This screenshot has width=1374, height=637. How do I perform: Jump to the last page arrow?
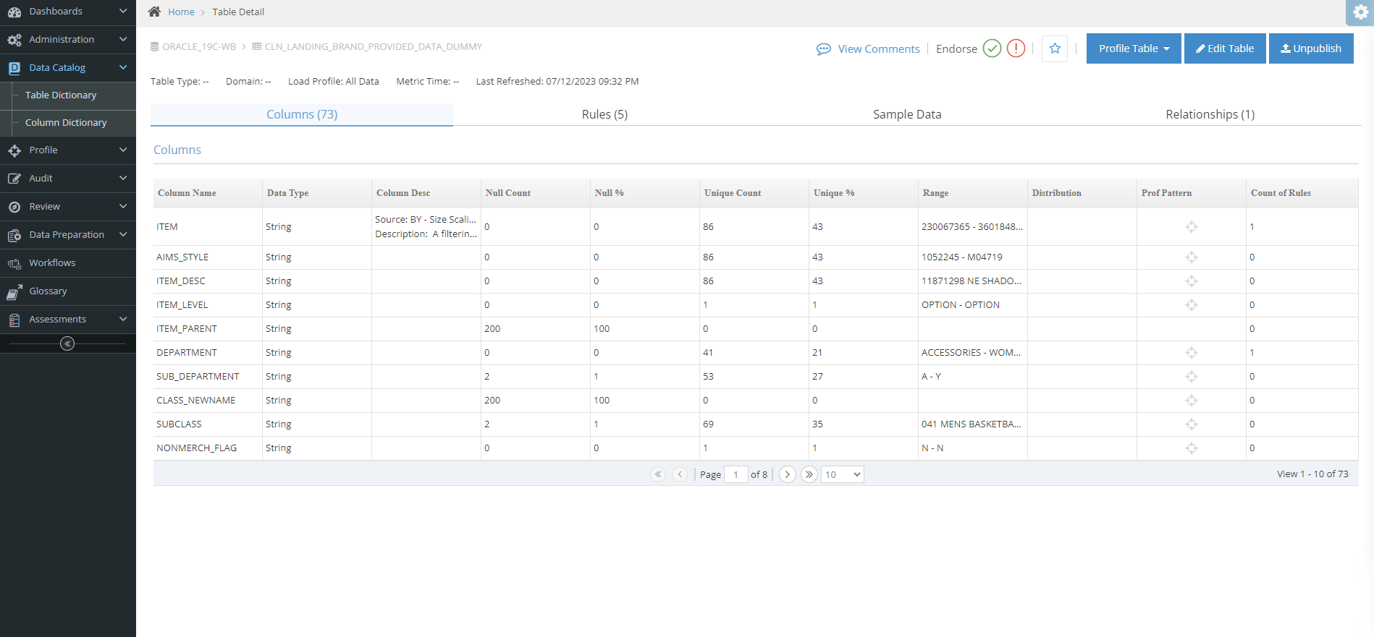(809, 474)
